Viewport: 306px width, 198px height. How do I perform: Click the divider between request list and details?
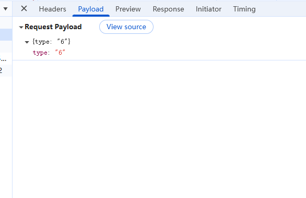[13, 107]
